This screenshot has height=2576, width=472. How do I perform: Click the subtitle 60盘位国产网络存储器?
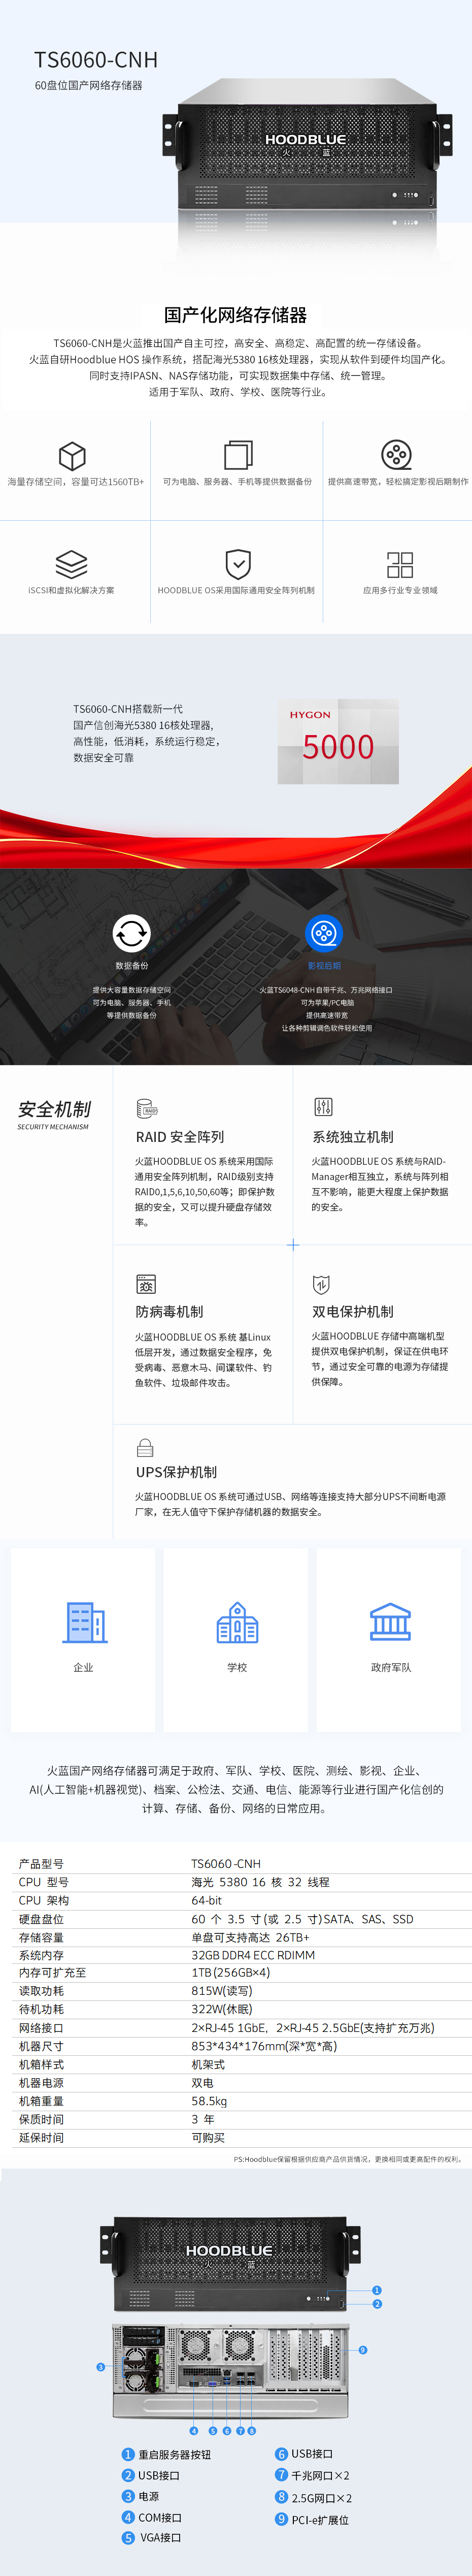tap(88, 86)
